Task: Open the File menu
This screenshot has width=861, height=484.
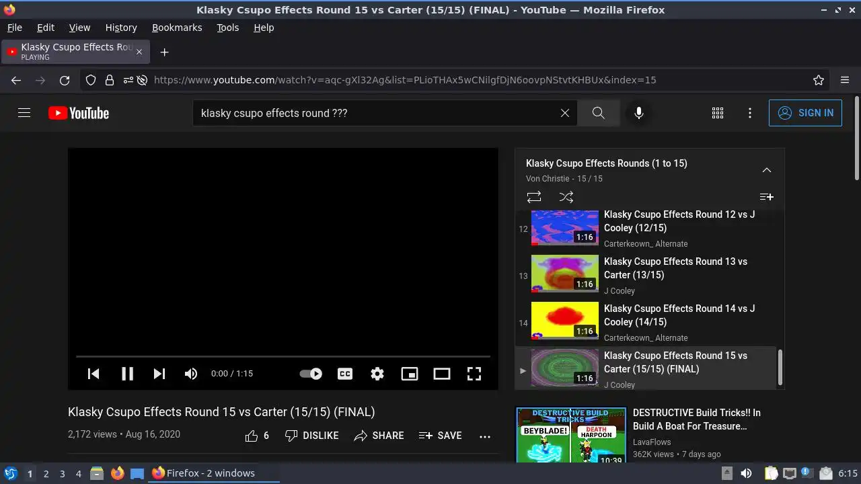Action: (14, 28)
